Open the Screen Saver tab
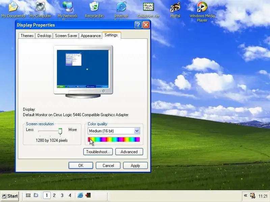The image size is (270, 202). [x=66, y=36]
